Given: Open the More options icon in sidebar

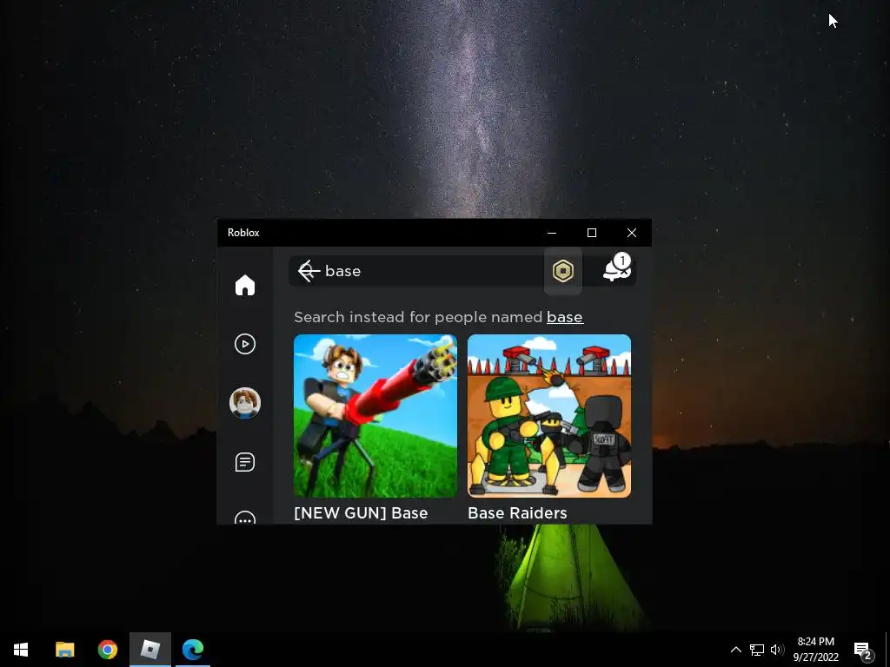Looking at the screenshot, I should point(244,518).
